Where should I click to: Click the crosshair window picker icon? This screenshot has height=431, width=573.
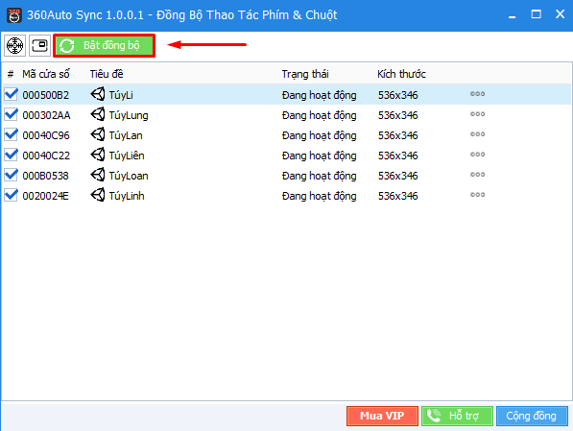click(x=15, y=46)
